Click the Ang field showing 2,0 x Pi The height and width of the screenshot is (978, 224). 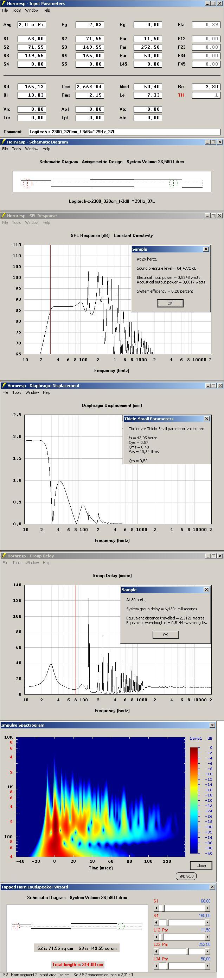click(31, 25)
